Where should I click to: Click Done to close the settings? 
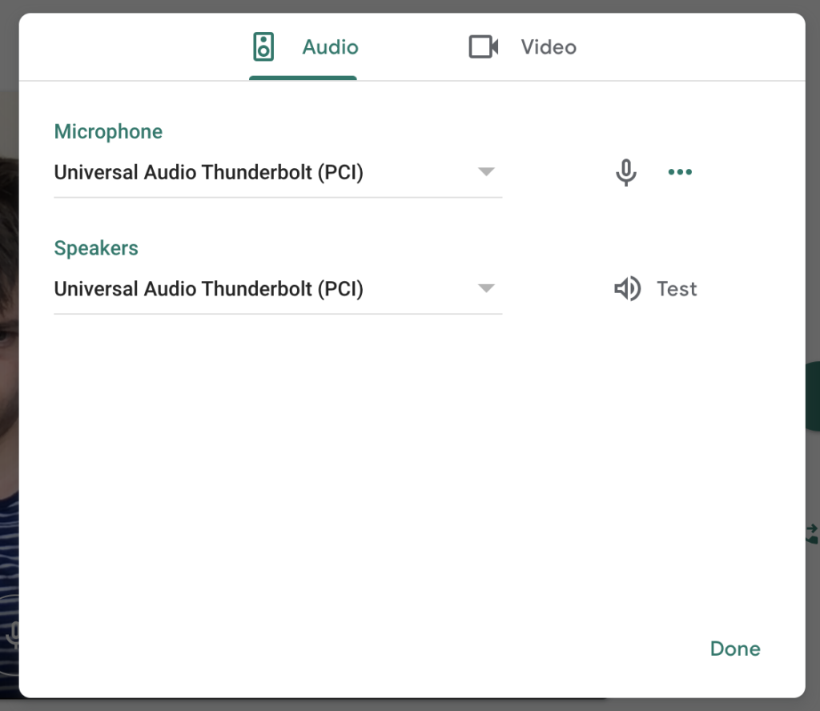click(x=735, y=649)
